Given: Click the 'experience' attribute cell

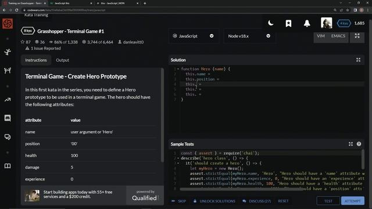Looking at the screenshot, I should coord(35,179).
